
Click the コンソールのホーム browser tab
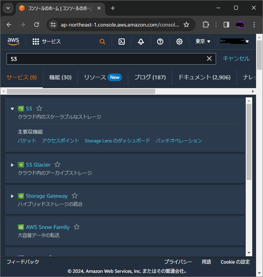click(x=60, y=8)
